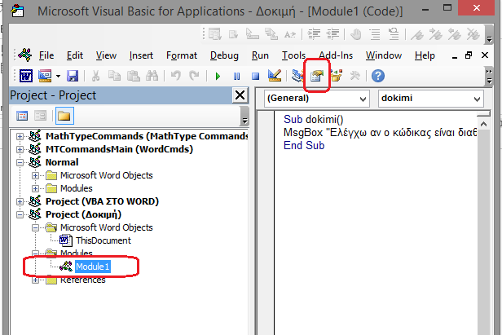Expand Project (VBA ΣΤΟ WORD) node
Screen dimensions: 502x335
click(20, 202)
